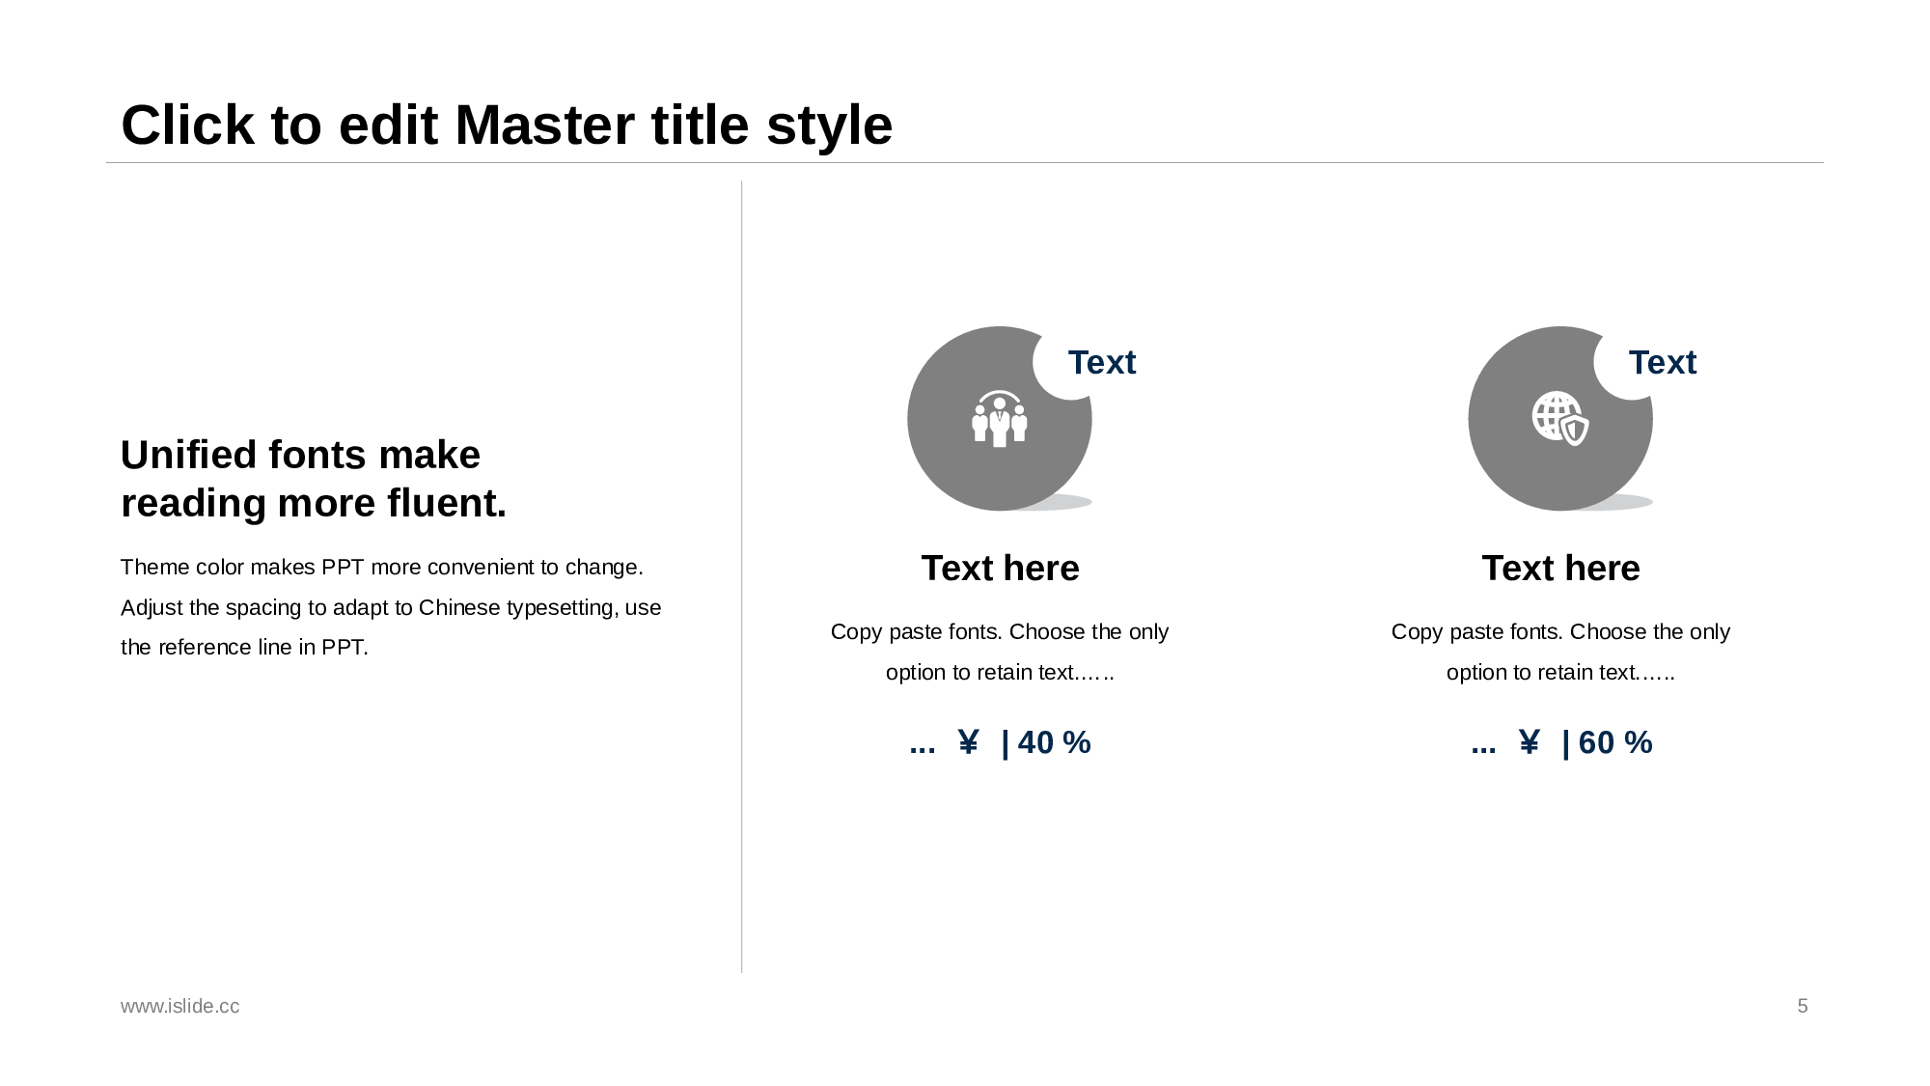This screenshot has height=1086, width=1930.
Task: Click the globe shield security icon
Action: [1559, 418]
